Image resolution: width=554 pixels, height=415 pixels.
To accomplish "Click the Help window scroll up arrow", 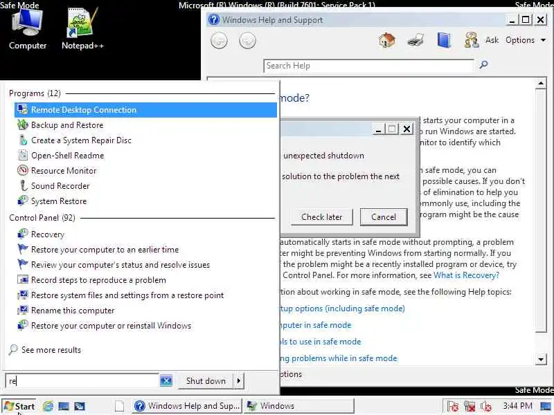I will (541, 84).
